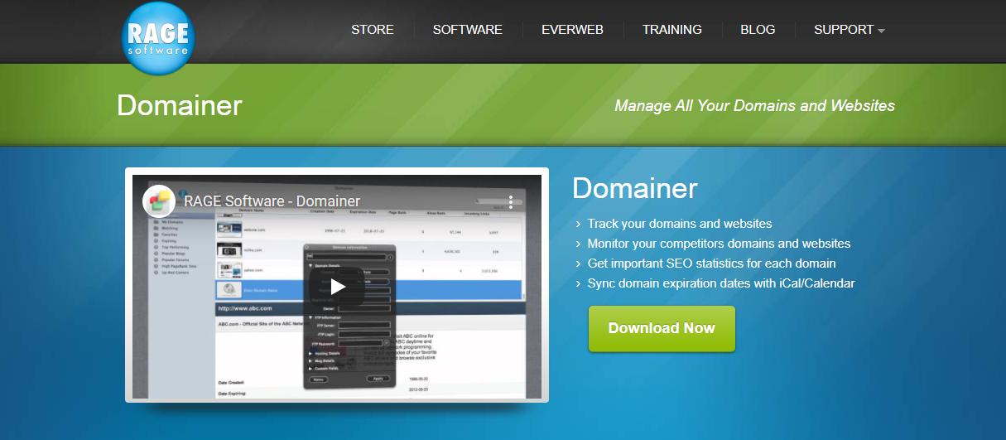Expand the SUPPORT dropdown menu
1006x440 pixels.
[849, 29]
